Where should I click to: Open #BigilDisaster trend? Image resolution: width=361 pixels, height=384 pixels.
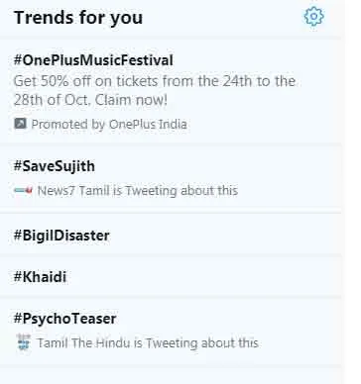[61, 236]
